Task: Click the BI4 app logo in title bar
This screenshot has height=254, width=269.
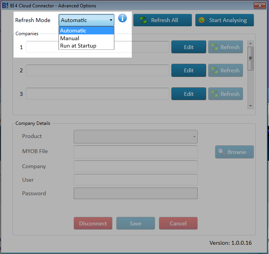Action: 5,5
